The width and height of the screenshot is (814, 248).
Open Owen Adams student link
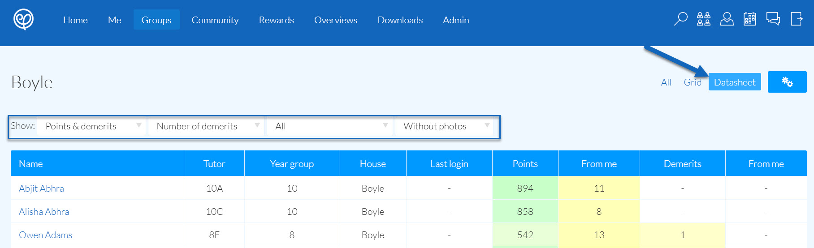45,235
